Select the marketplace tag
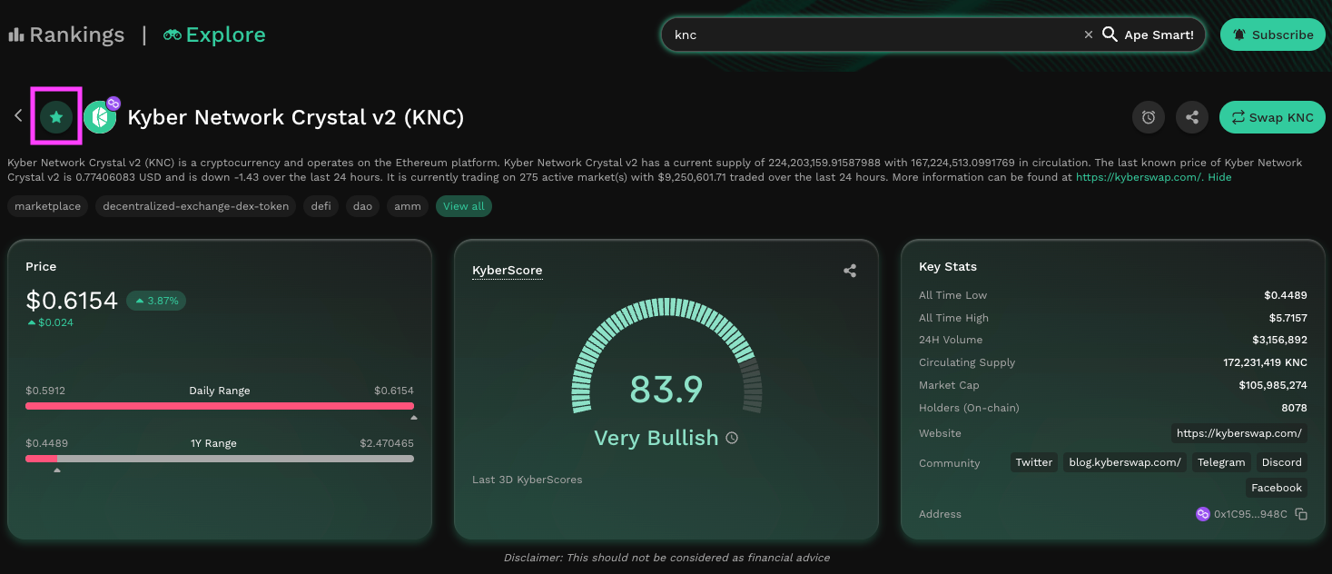The width and height of the screenshot is (1332, 574). pos(48,206)
